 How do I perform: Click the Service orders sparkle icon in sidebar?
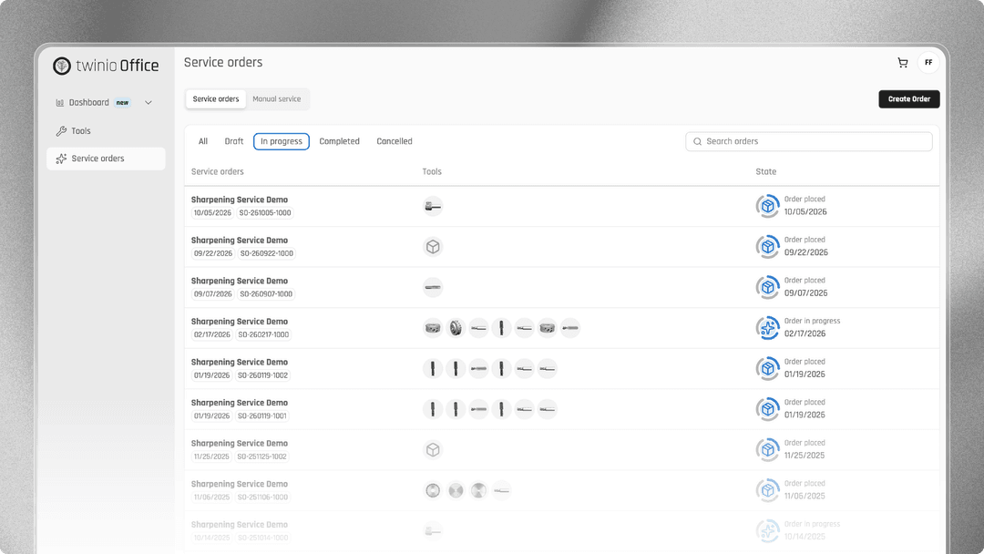(61, 159)
